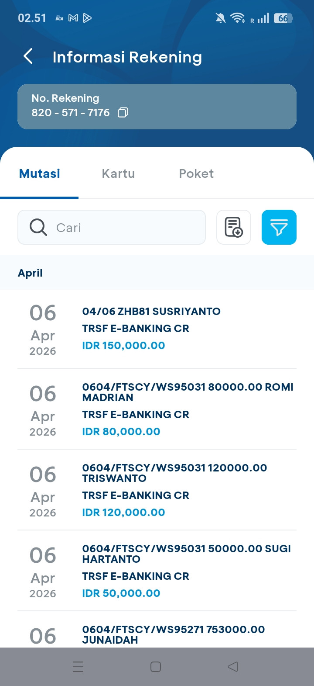
Task: Open Android recent apps menu icon
Action: (x=78, y=667)
